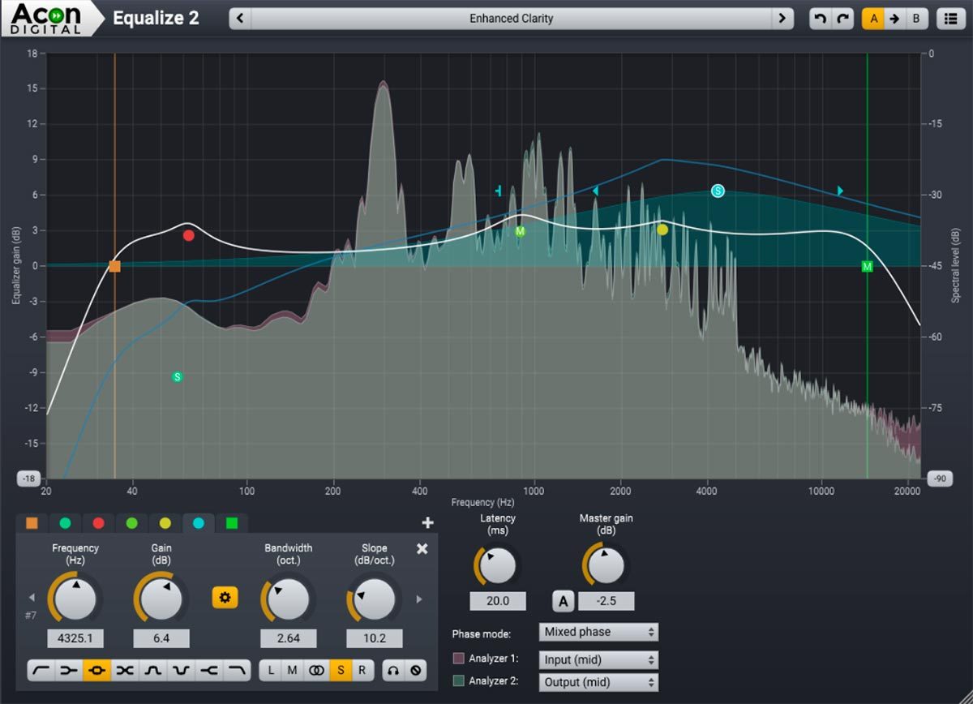Select the orange square node on graph
The height and width of the screenshot is (704, 973).
114,266
